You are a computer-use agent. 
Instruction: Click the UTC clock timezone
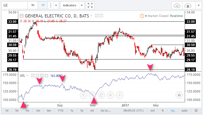click(x=134, y=111)
